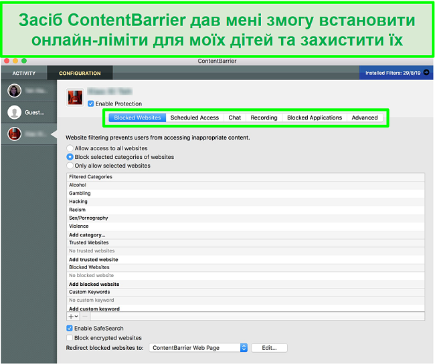This screenshot has width=435, height=364.
Task: Open the Redirect blocked websites dropdown
Action: pyautogui.click(x=198, y=348)
